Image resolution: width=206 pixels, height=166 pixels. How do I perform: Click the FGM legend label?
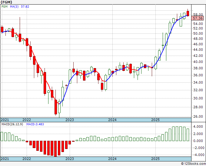5,6
